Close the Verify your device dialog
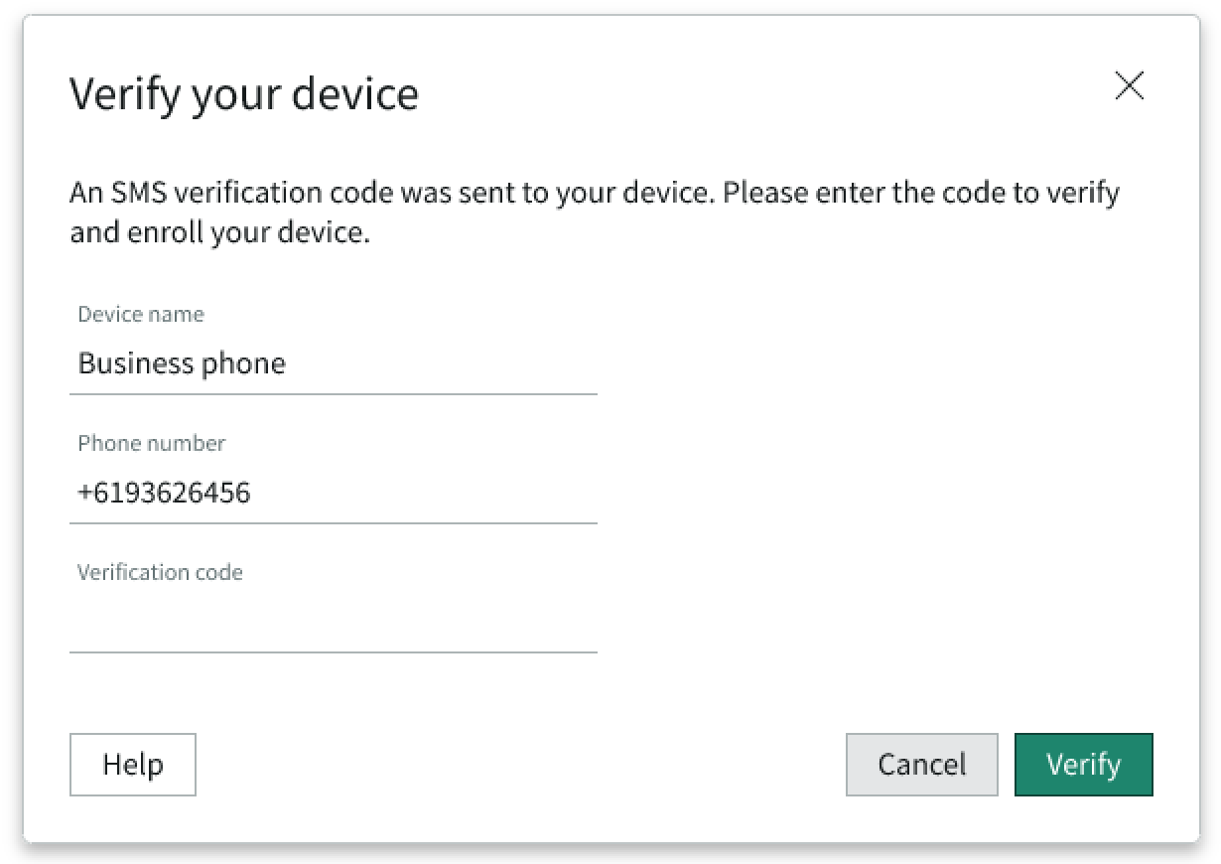This screenshot has width=1221, height=864. click(1130, 86)
